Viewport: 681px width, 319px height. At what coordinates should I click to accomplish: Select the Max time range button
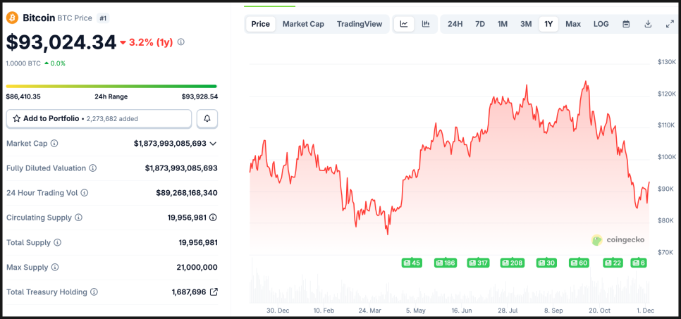pyautogui.click(x=573, y=24)
